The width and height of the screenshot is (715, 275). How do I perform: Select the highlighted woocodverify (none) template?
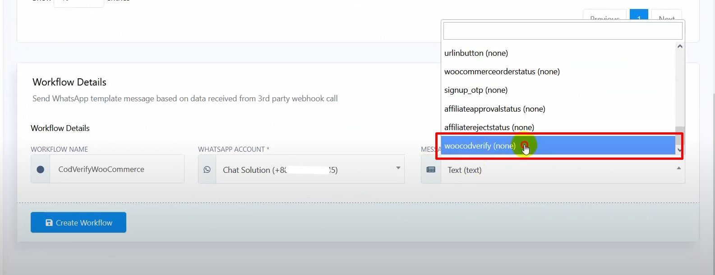pos(480,146)
